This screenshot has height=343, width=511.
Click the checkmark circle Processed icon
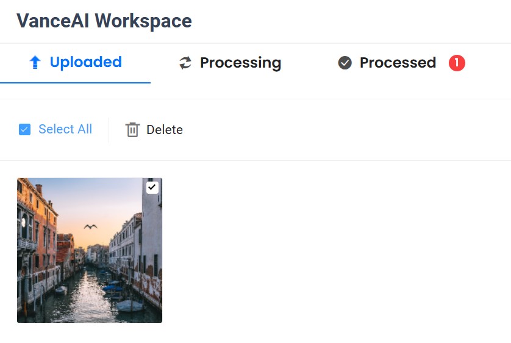[345, 63]
